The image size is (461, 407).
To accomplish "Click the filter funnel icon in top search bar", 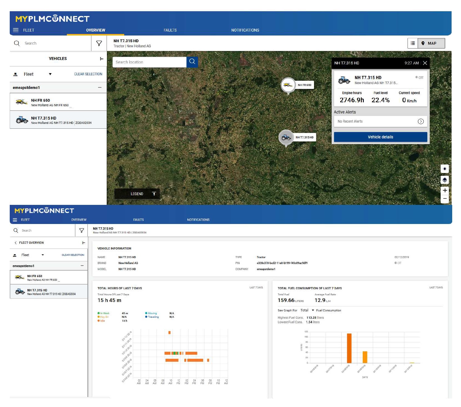I will point(99,43).
